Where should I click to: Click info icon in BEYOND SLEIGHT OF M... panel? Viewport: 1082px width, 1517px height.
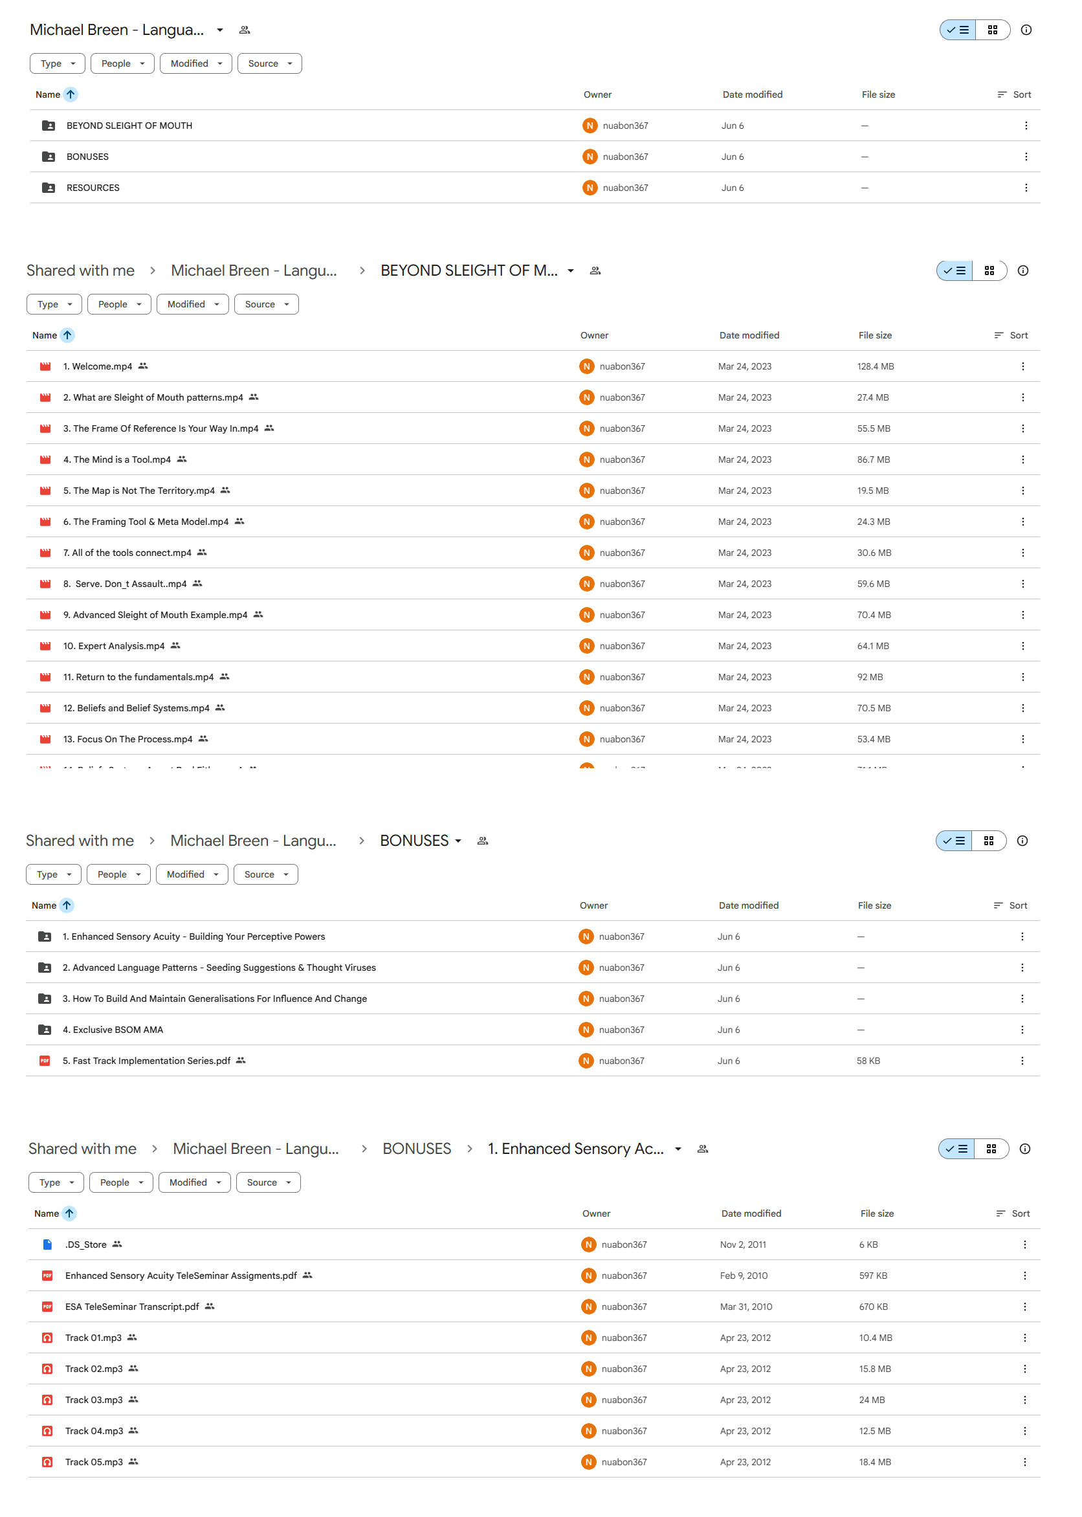point(1022,271)
